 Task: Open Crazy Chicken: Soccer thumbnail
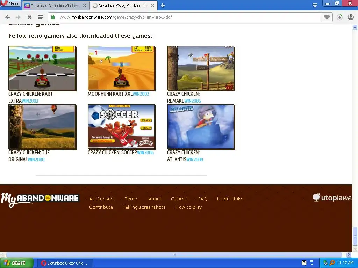pyautogui.click(x=122, y=127)
